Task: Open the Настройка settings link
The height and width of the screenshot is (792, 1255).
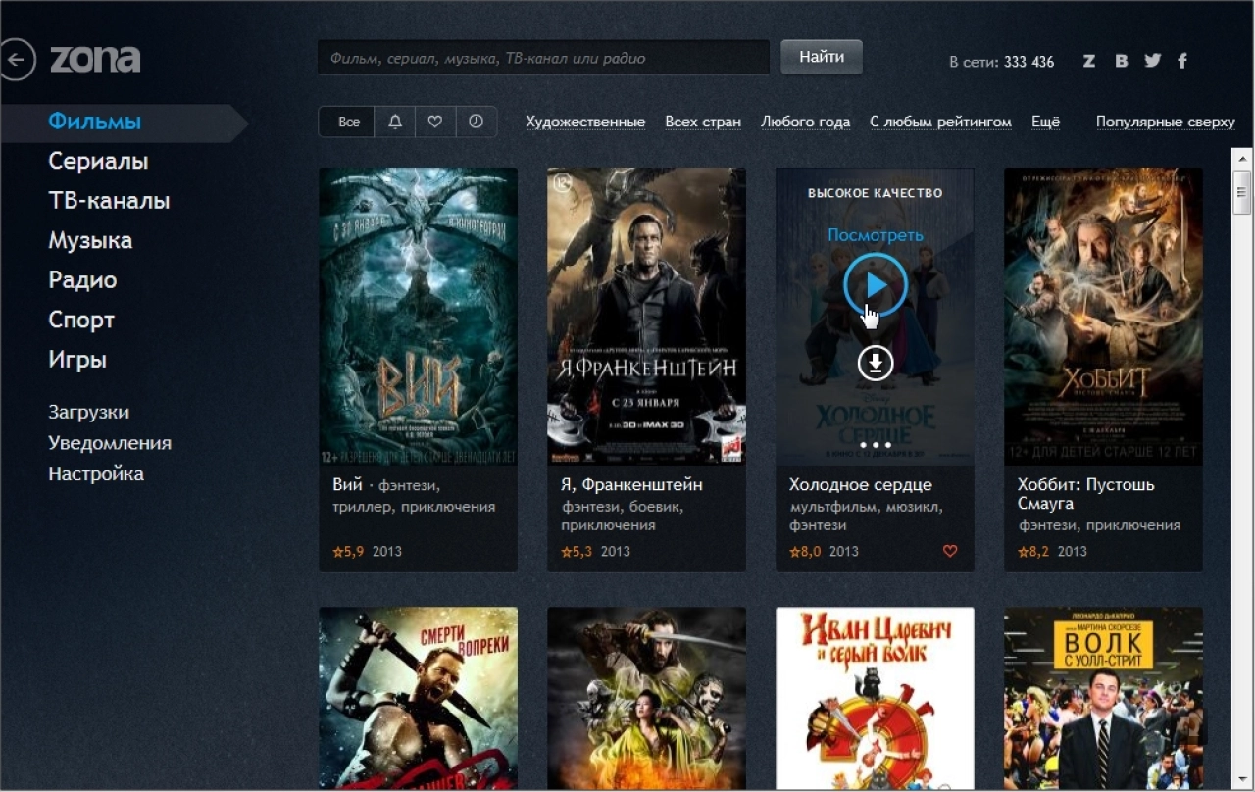Action: click(x=96, y=473)
